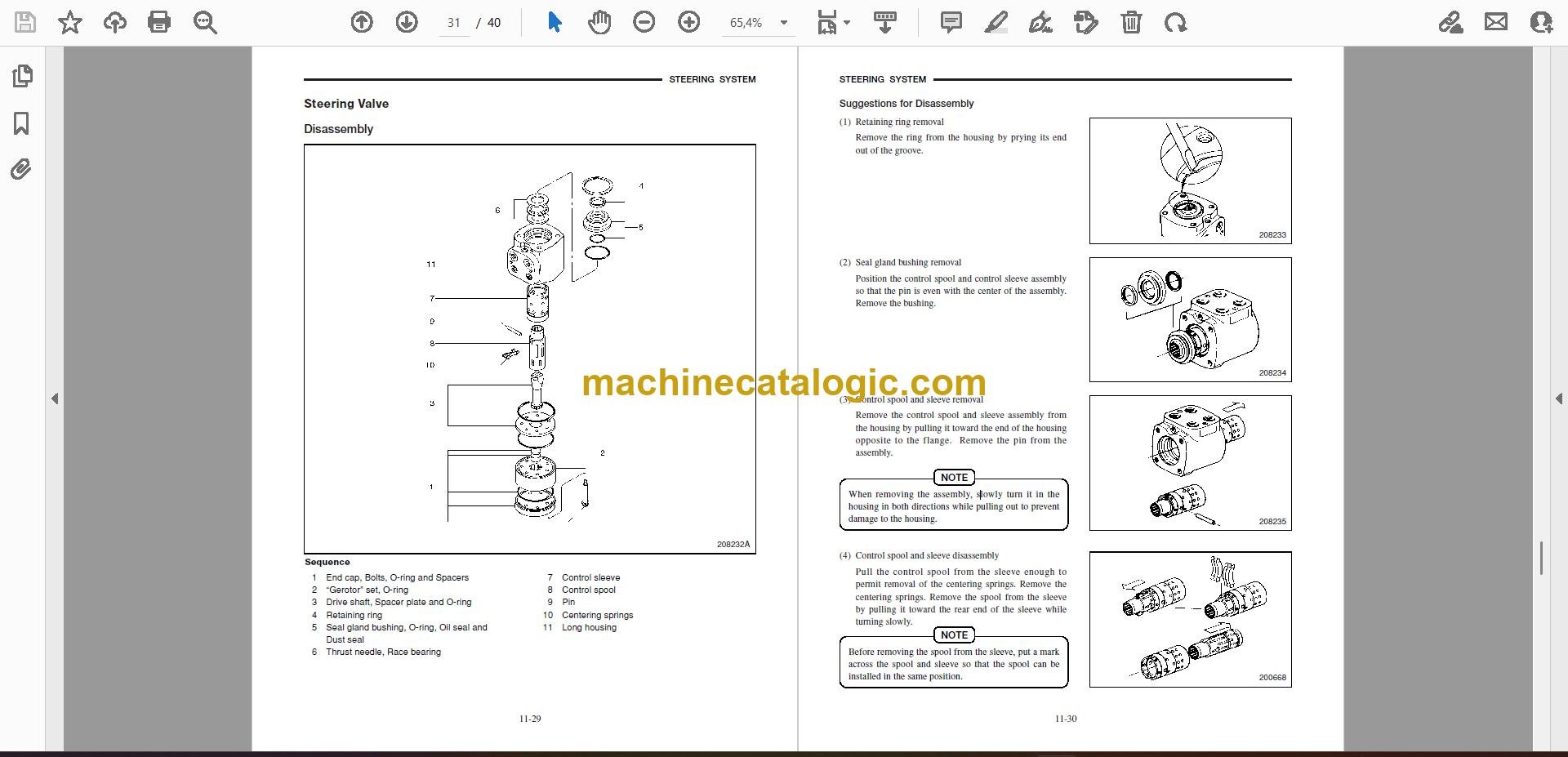Activate the hand pan tool
Screen dimensions: 1568x757
[x=599, y=22]
